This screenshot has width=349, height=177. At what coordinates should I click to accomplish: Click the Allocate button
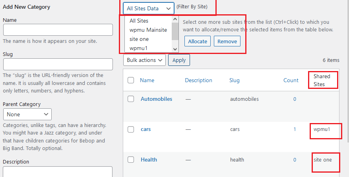[x=197, y=41]
